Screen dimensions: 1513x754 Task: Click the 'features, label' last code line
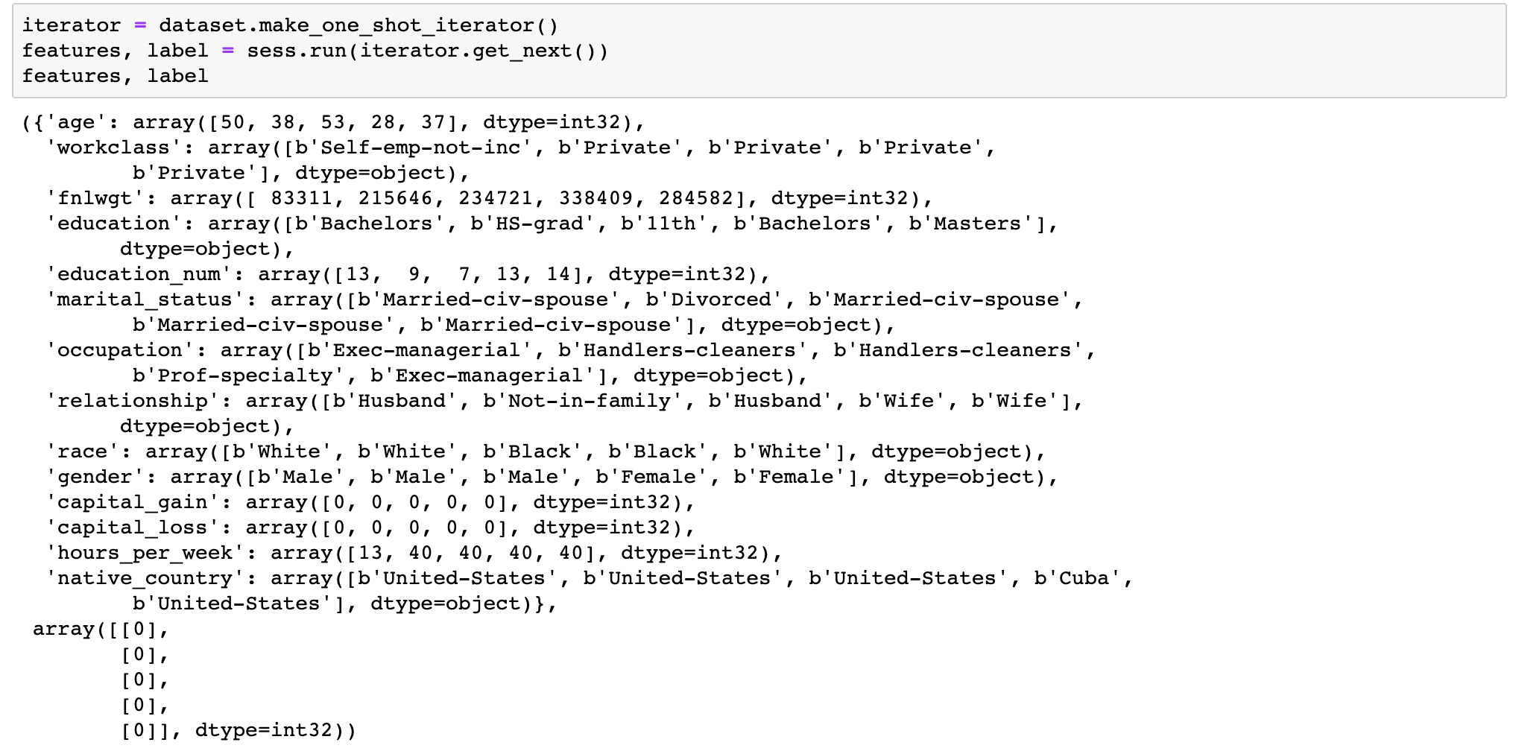[x=116, y=76]
